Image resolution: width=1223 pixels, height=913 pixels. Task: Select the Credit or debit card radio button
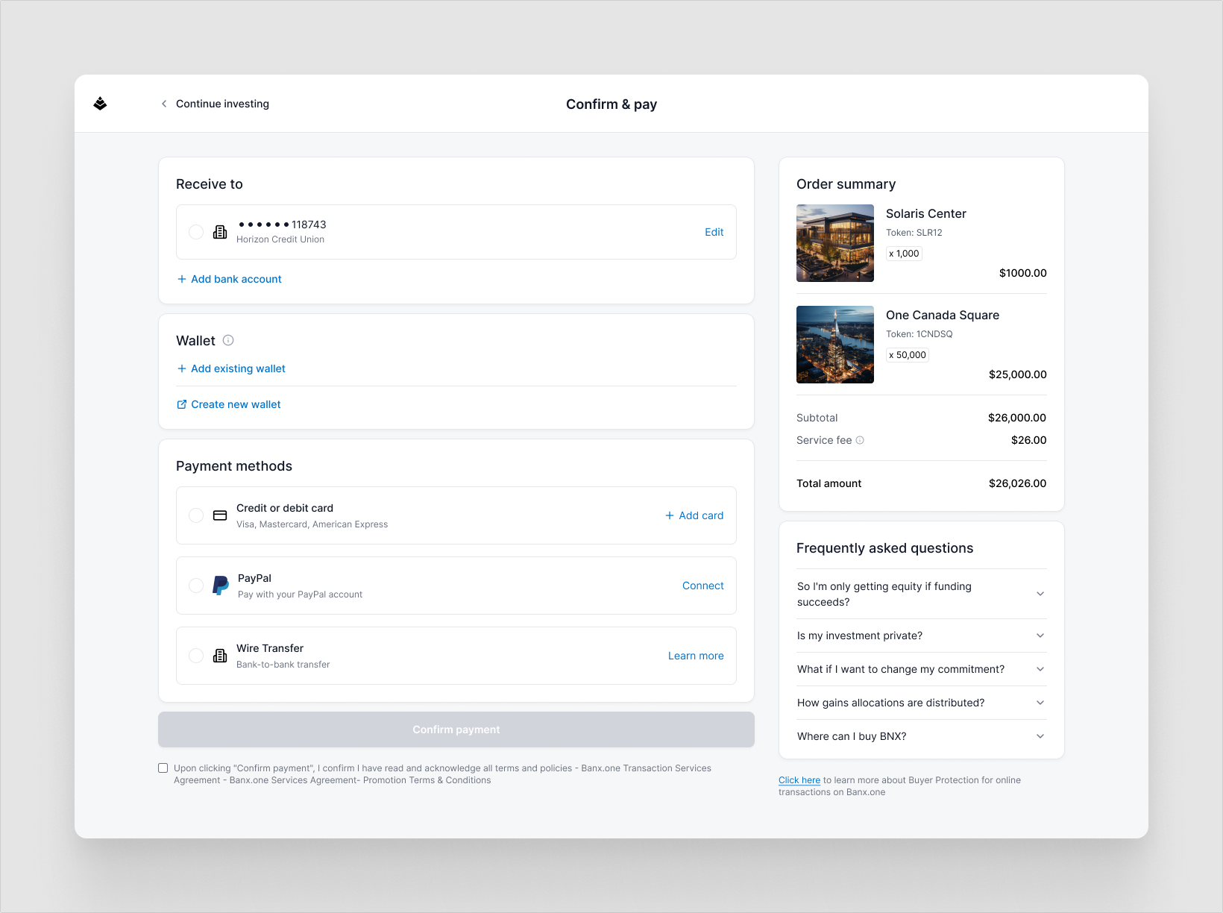click(x=196, y=515)
